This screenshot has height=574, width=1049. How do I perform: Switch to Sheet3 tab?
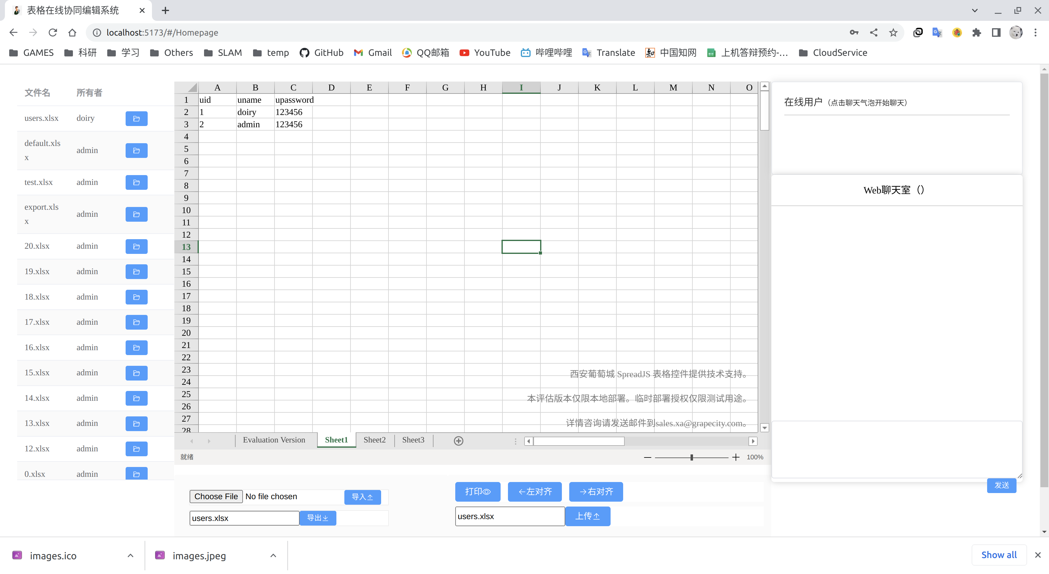413,440
